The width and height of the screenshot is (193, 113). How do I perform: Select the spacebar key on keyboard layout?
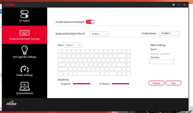[x=89, y=74]
